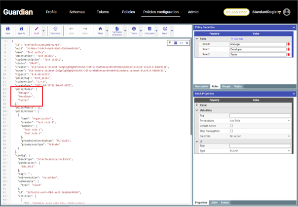Check the Stop Propagation checkbox
This screenshot has height=207, width=298.
point(231,131)
